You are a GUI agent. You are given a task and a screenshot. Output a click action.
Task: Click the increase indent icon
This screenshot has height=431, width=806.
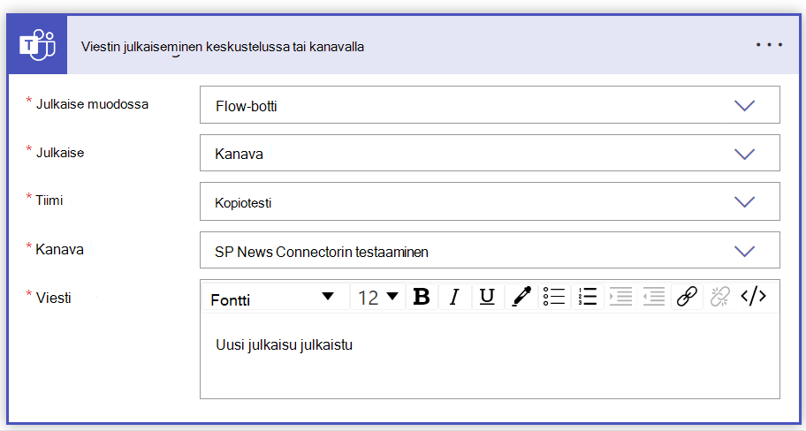tap(620, 297)
